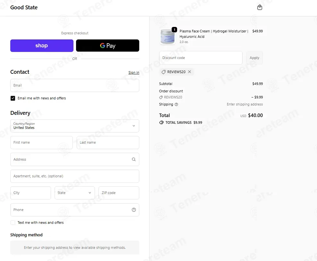Click the address search magnifier icon
This screenshot has width=317, height=261.
134,159
